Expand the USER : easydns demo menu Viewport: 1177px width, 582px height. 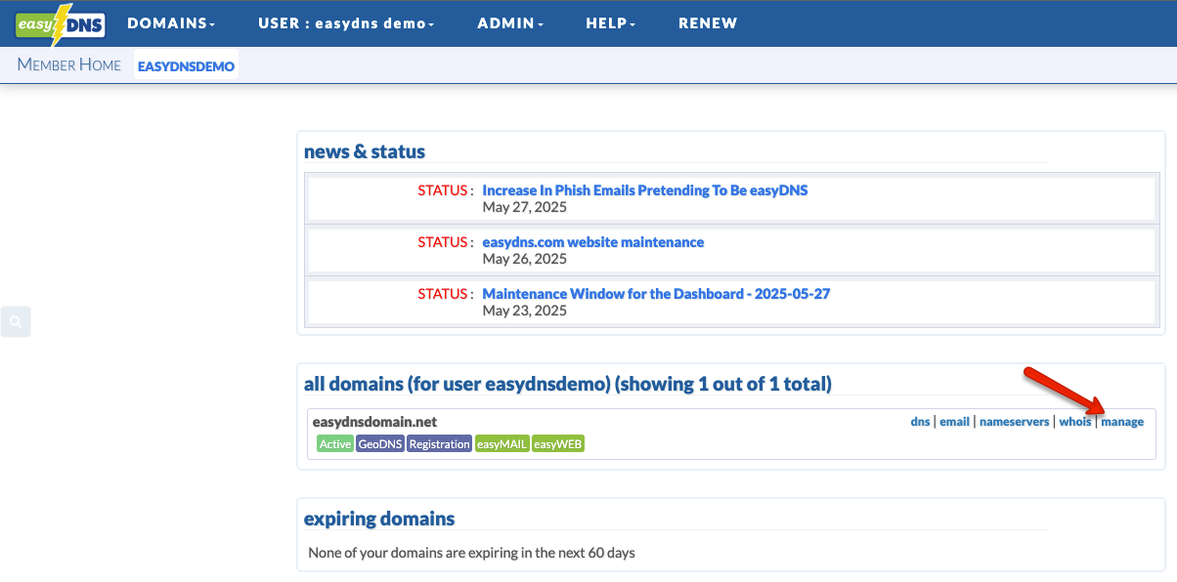pyautogui.click(x=346, y=23)
